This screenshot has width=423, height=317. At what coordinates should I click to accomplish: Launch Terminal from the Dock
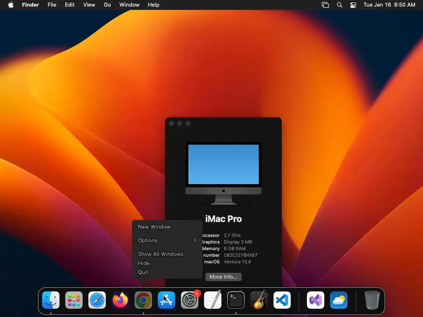[x=236, y=300]
